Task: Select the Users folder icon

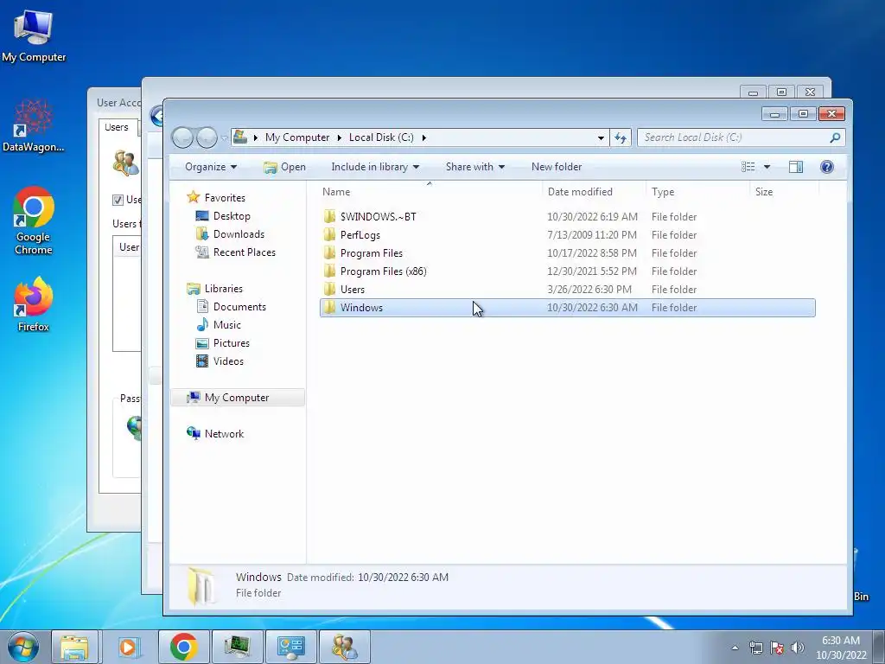Action: tap(329, 289)
